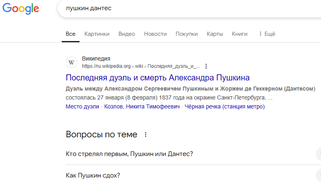Open the 'Покупки' tab

coord(187,34)
